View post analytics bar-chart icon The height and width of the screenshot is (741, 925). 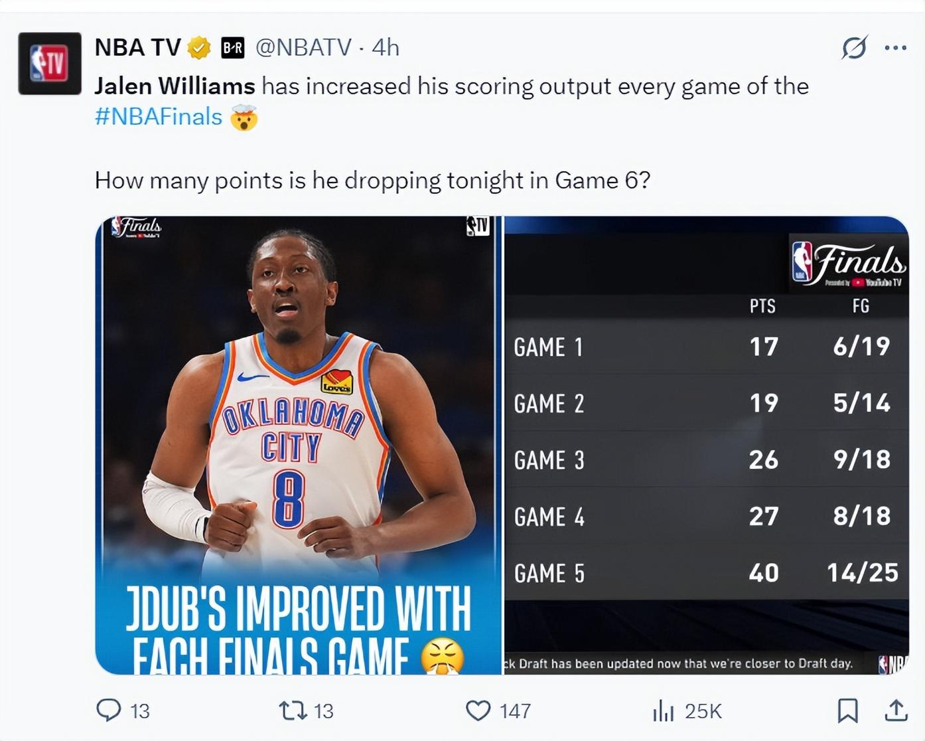[x=664, y=710]
